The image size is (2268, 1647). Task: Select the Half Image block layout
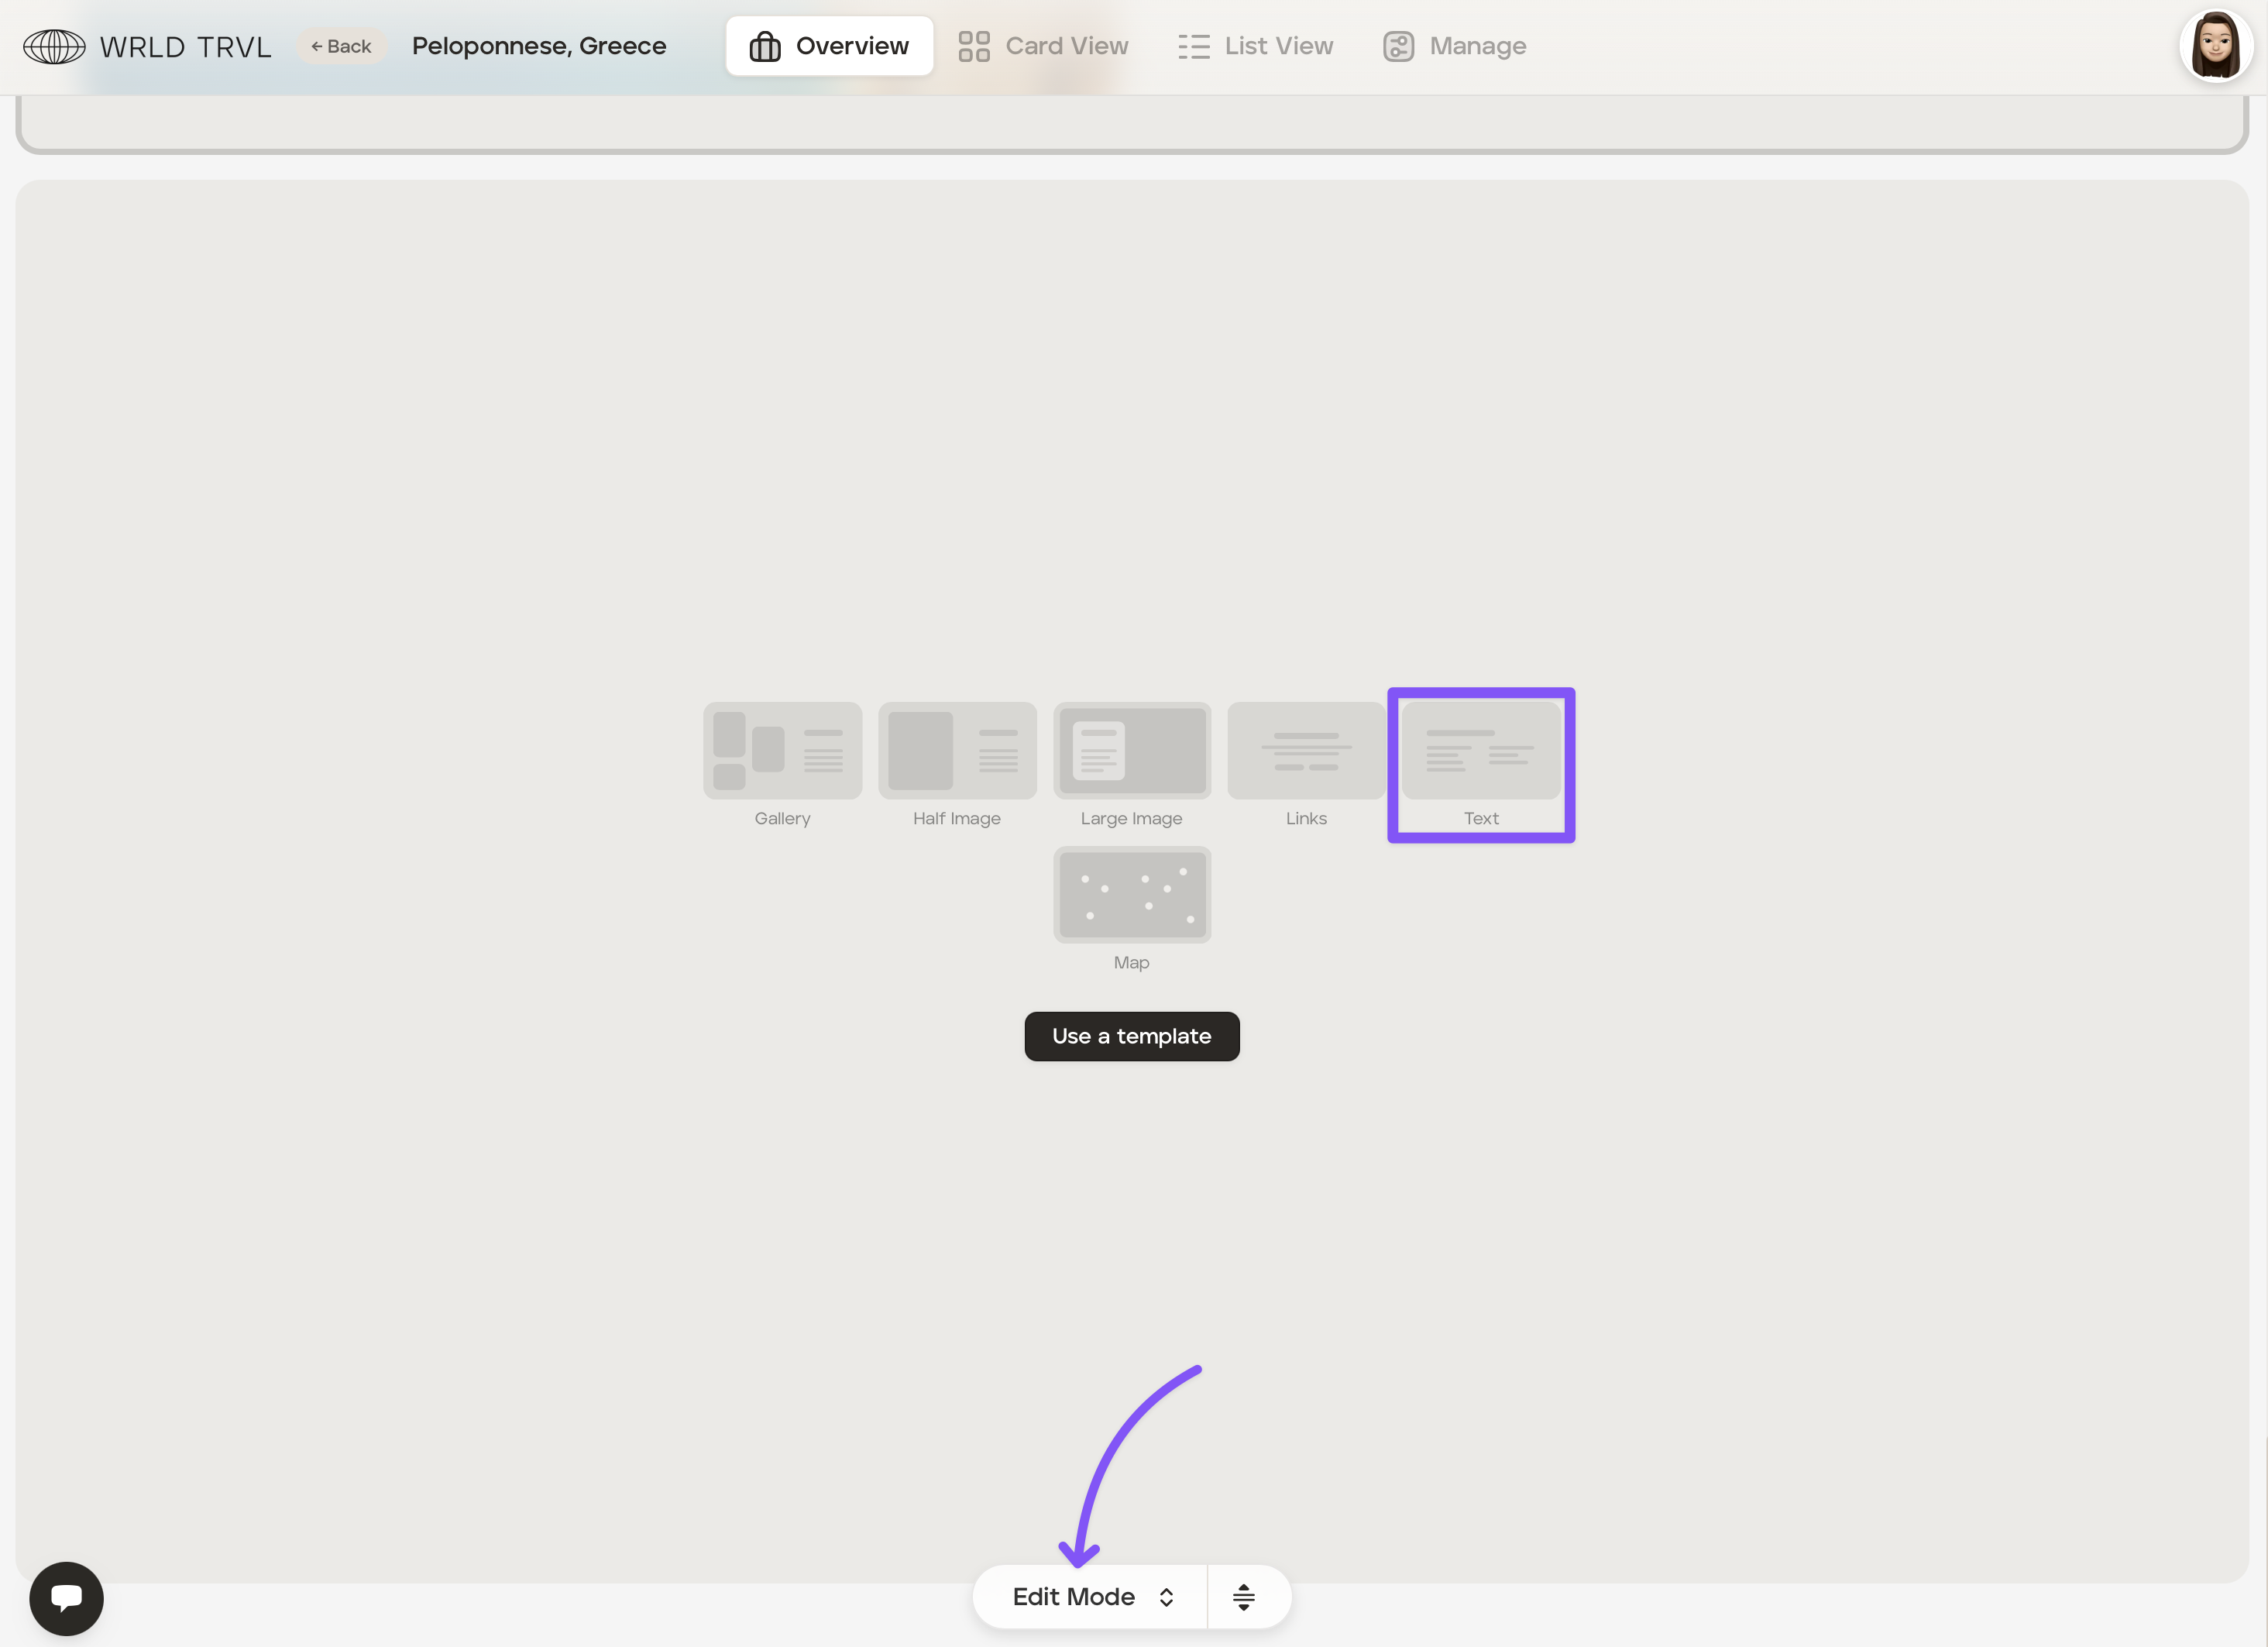coord(957,751)
